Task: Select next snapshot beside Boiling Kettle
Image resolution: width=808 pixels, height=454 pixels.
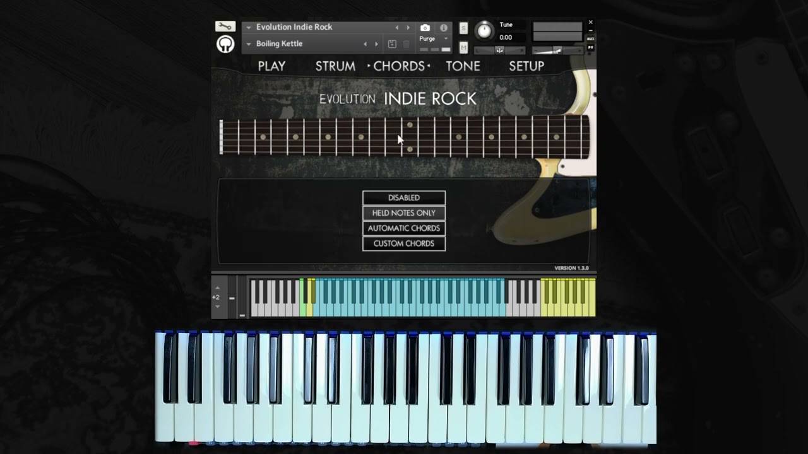Action: coord(376,44)
